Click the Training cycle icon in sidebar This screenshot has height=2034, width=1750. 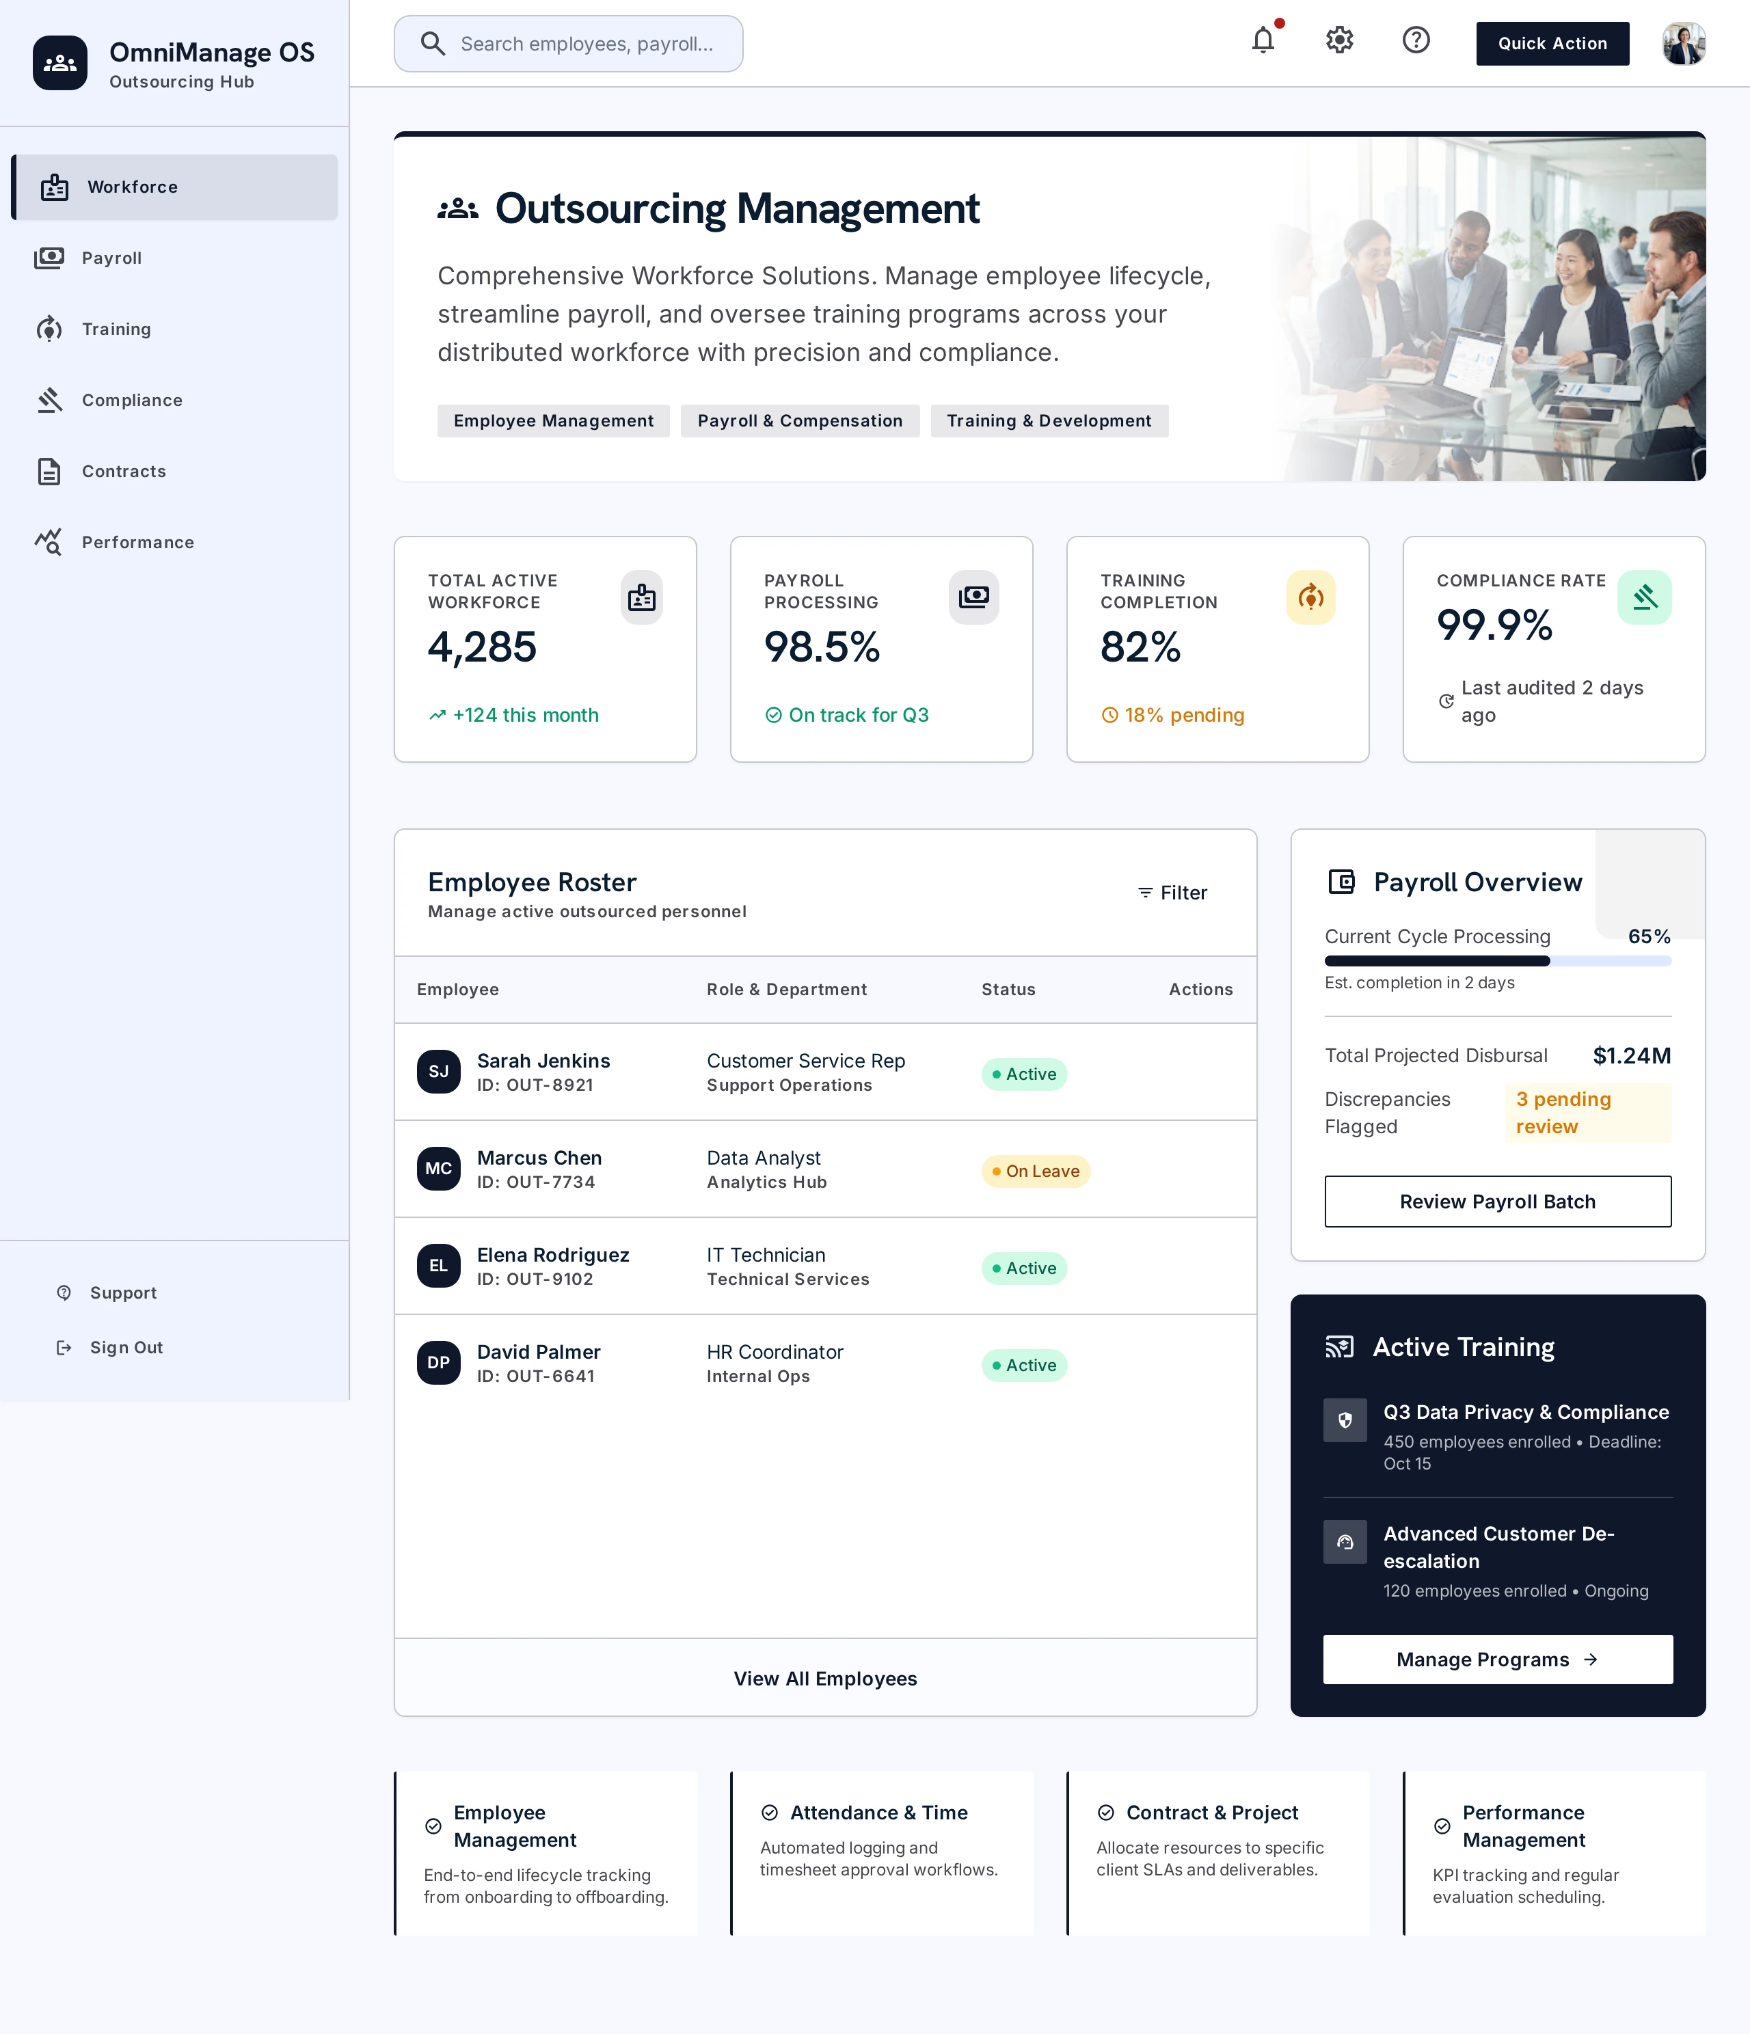49,329
